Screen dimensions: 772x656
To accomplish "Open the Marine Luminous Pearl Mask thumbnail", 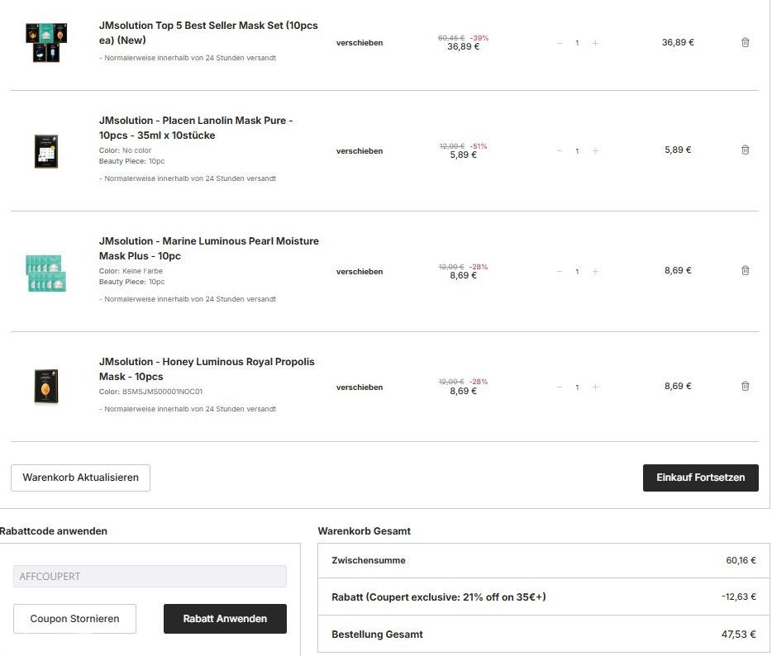I will [46, 272].
